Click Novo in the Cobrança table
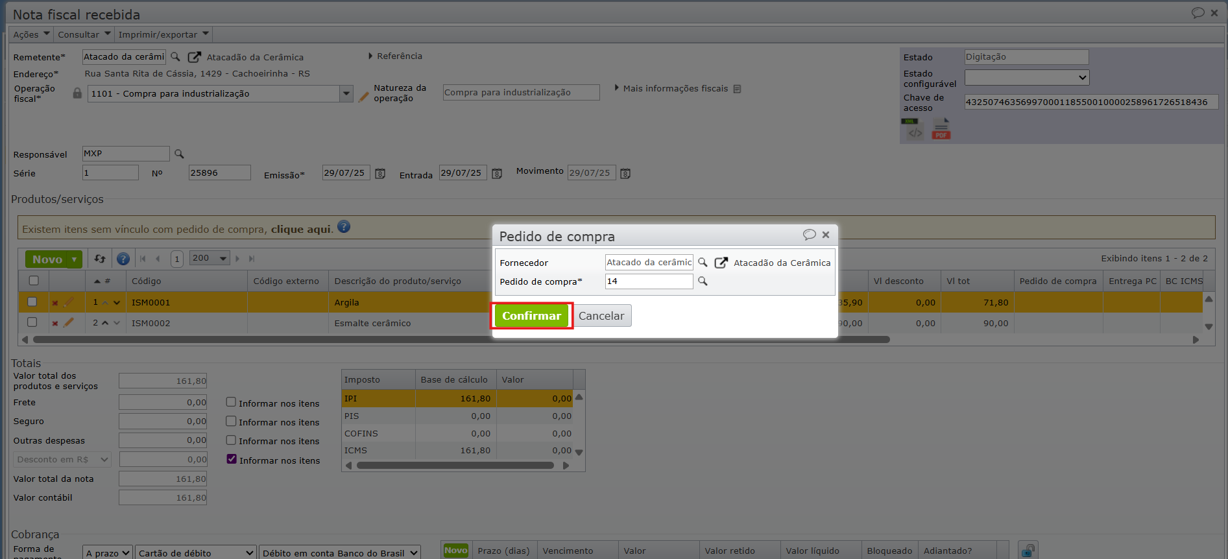Viewport: 1228px width, 559px height. pyautogui.click(x=456, y=551)
